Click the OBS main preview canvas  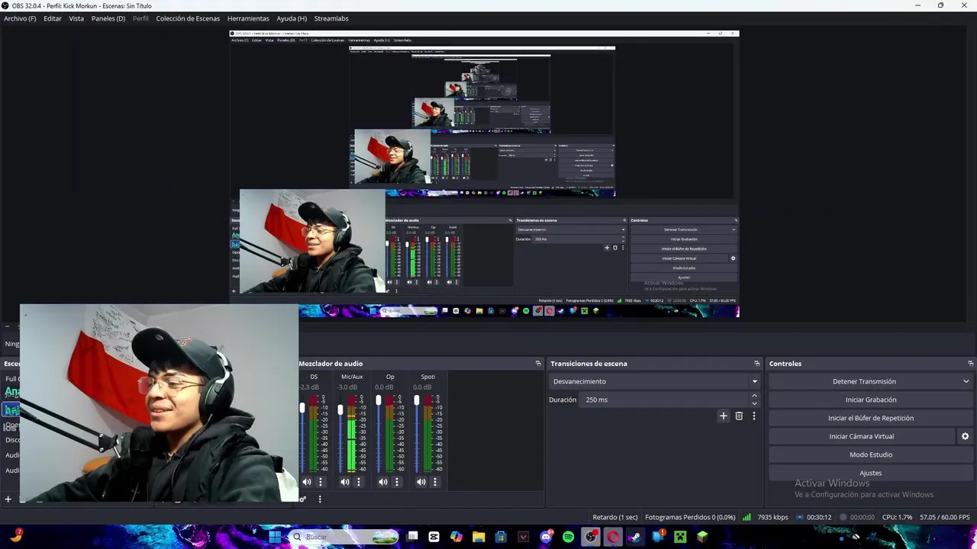click(x=484, y=174)
